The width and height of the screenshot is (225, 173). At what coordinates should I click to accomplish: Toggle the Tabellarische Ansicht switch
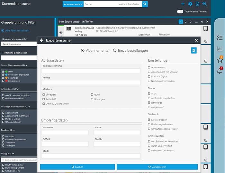click(180, 12)
